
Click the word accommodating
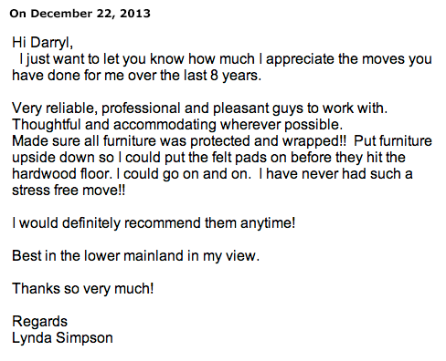coord(165,125)
